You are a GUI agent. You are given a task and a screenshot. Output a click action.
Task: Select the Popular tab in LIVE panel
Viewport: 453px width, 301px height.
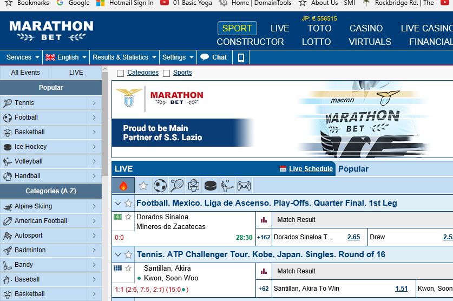tap(353, 169)
